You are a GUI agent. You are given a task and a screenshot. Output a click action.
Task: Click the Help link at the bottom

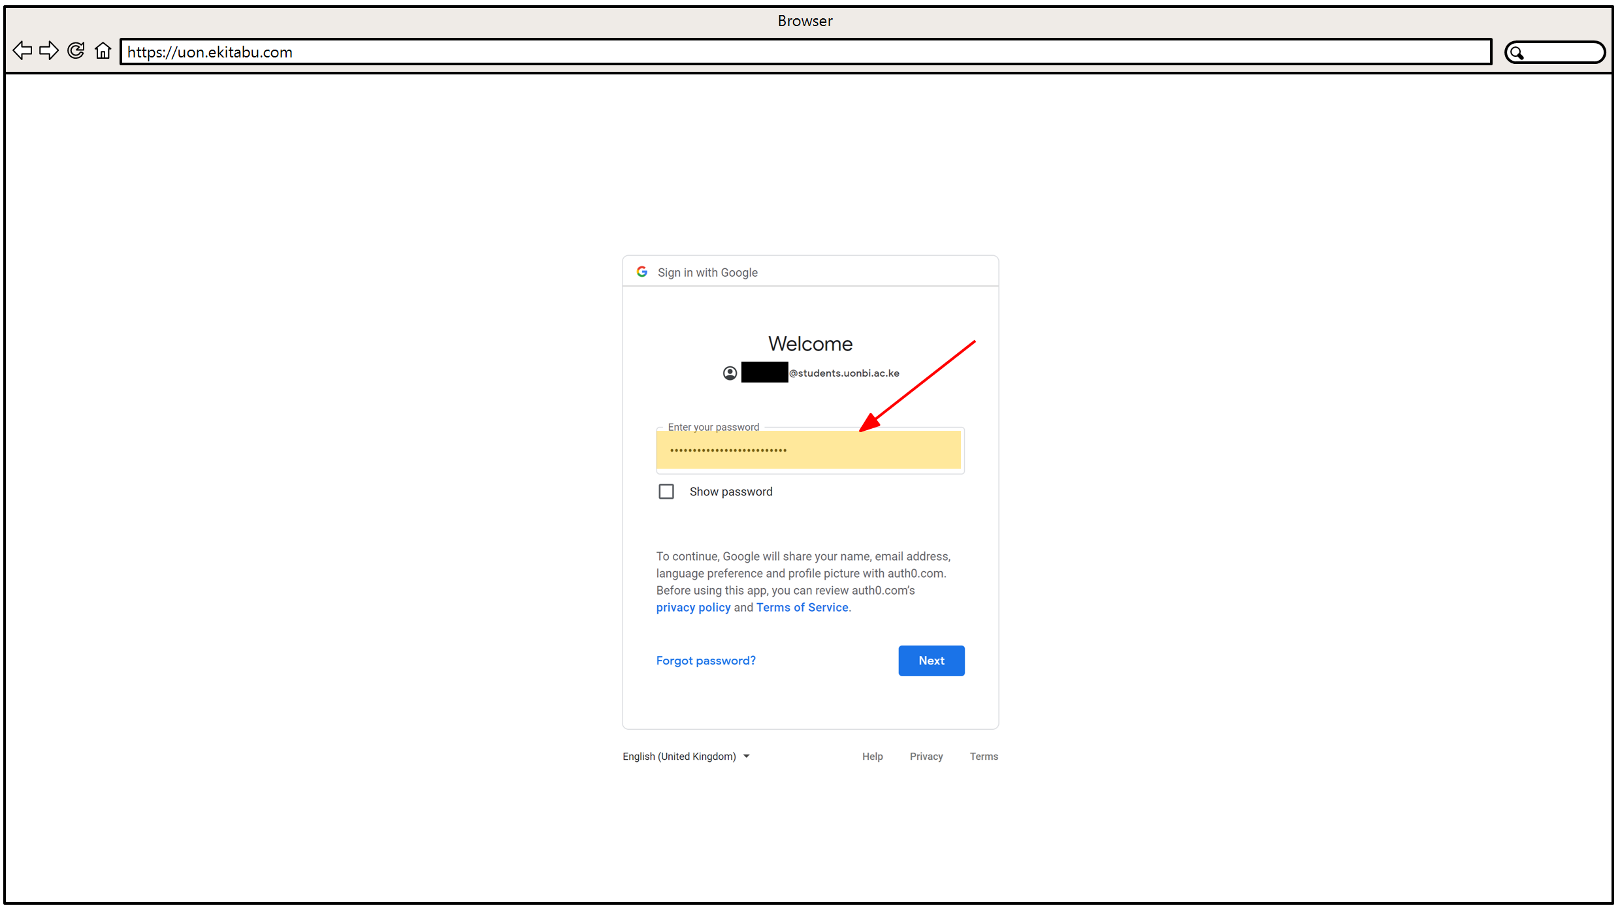pos(872,756)
